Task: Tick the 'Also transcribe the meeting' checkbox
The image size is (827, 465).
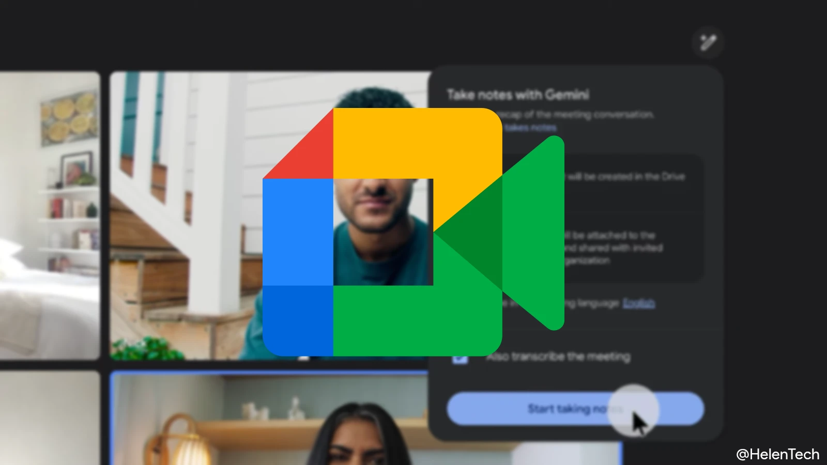Action: [x=460, y=357]
